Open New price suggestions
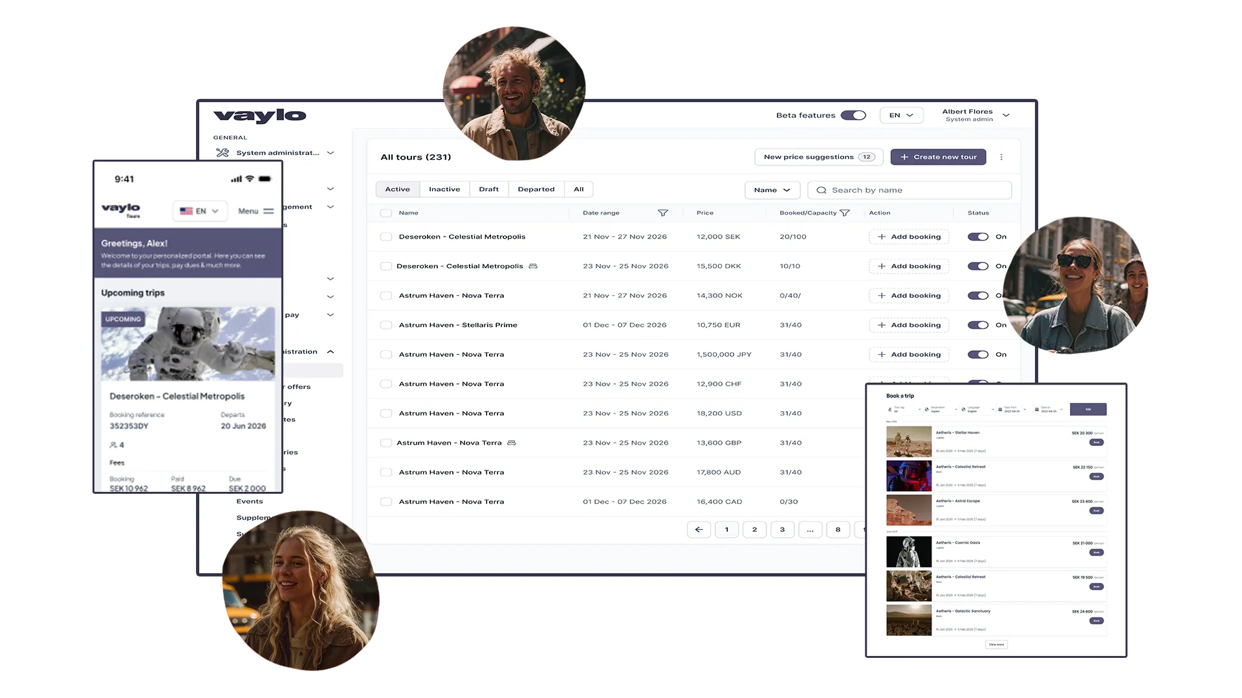The height and width of the screenshot is (698, 1242). pos(818,157)
